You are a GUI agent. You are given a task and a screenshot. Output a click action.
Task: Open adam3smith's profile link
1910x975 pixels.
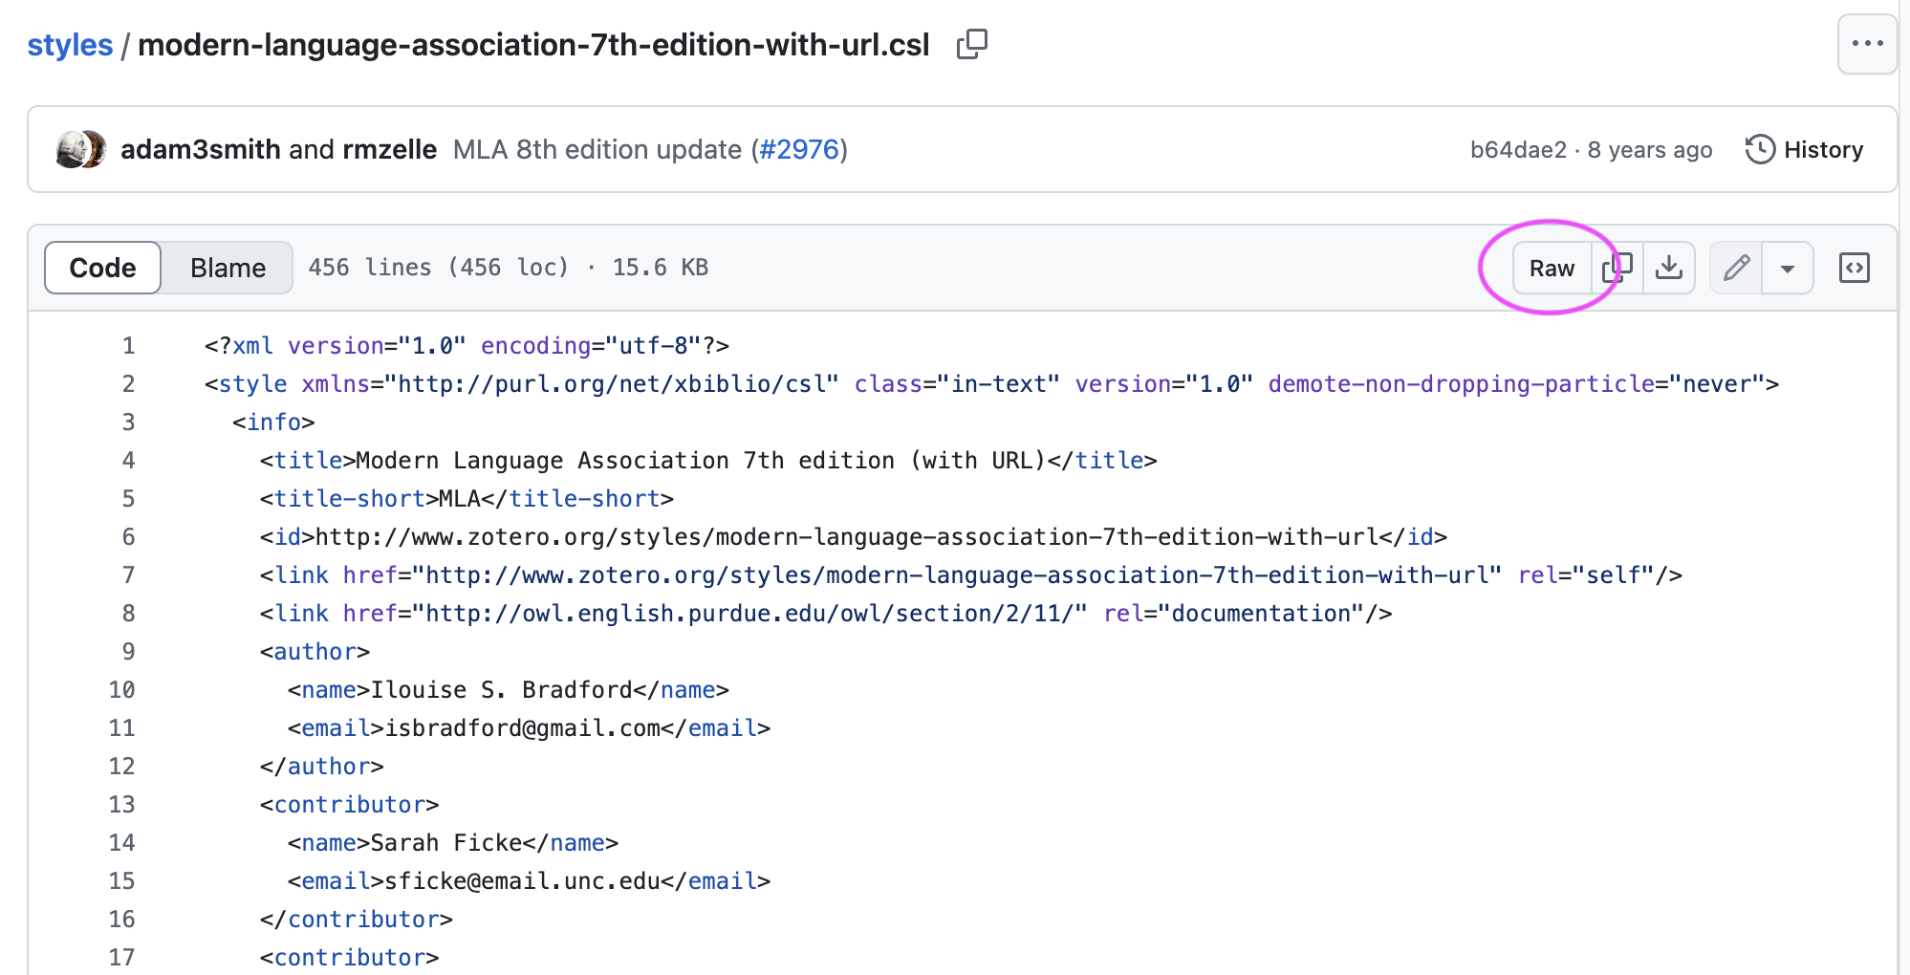point(201,150)
